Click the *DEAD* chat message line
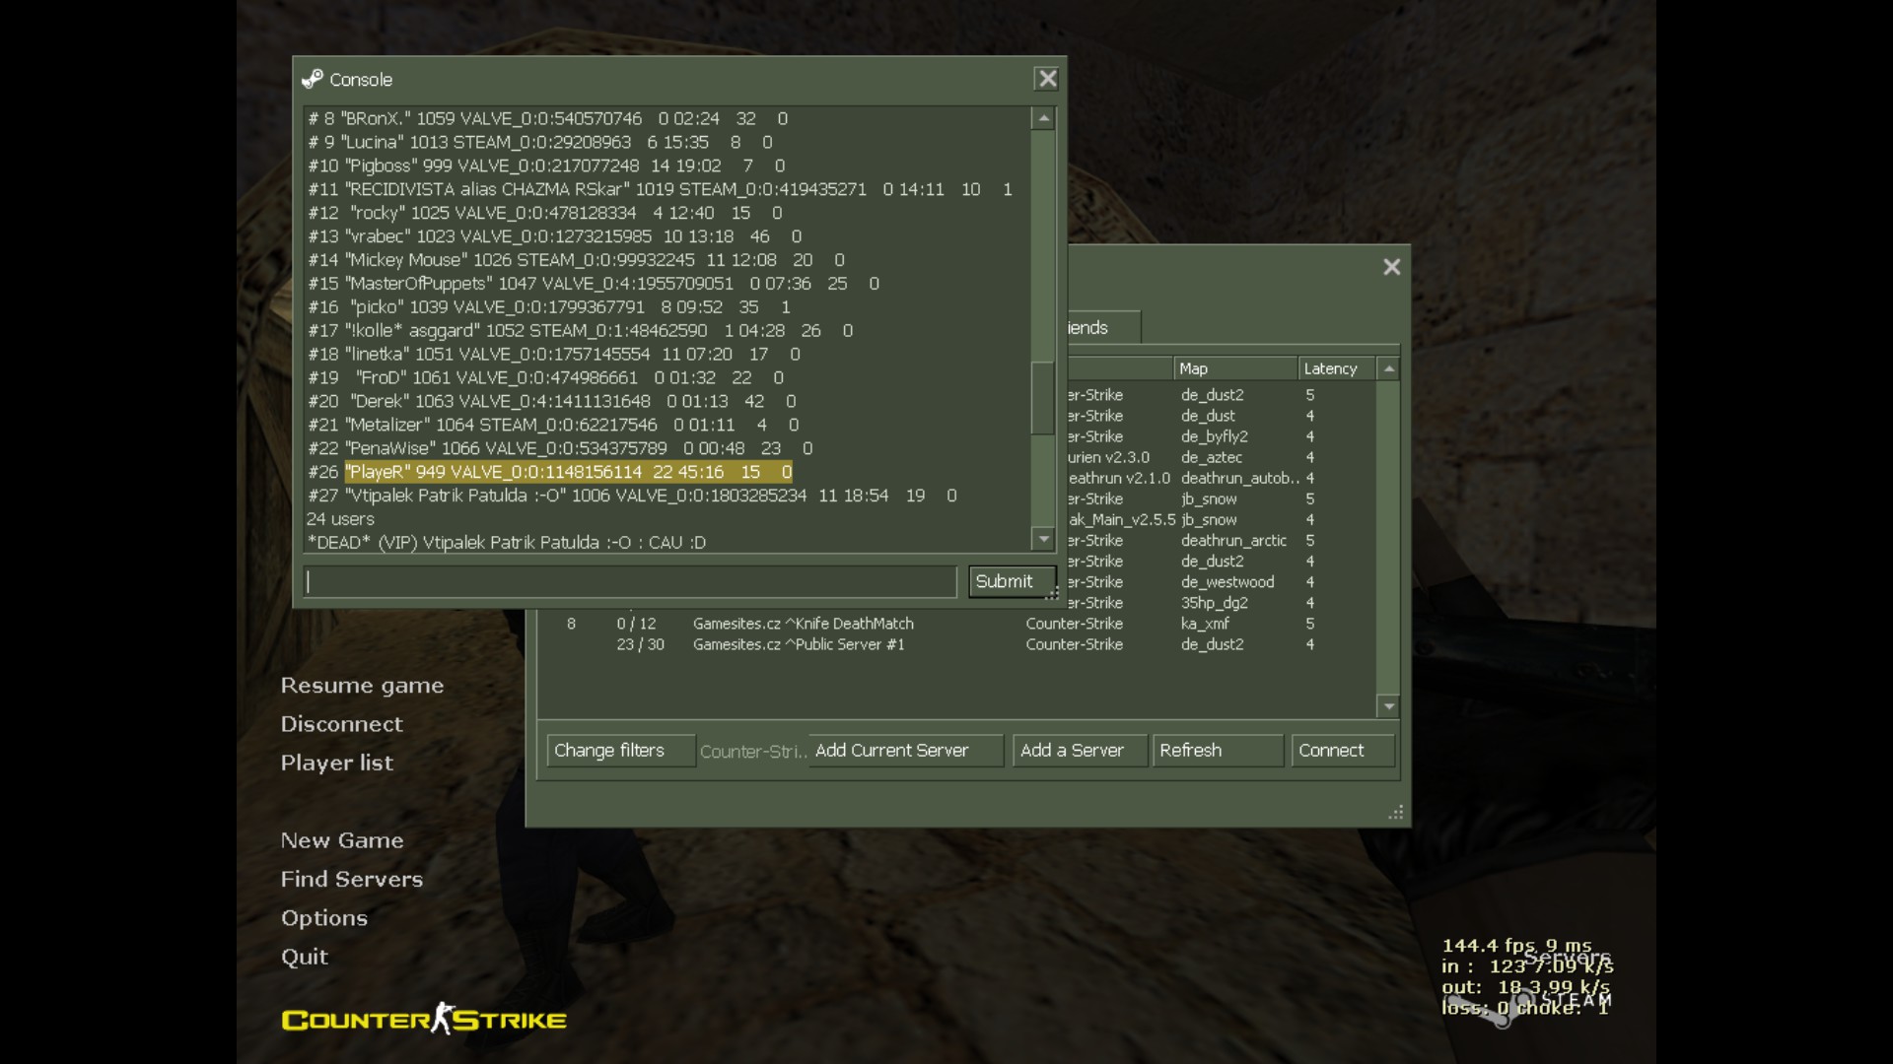 (507, 543)
